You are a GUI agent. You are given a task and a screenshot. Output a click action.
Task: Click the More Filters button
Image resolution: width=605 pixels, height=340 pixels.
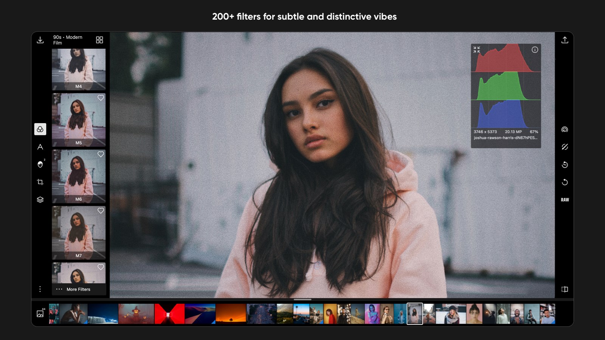(x=79, y=289)
